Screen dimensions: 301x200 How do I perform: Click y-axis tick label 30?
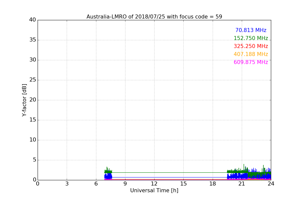33,60
